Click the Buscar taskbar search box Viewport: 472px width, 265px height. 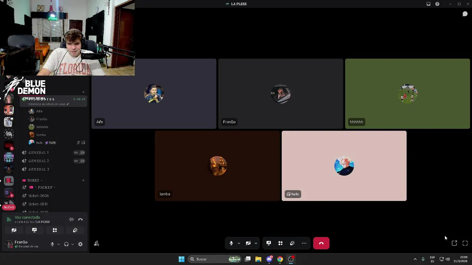coord(215,259)
